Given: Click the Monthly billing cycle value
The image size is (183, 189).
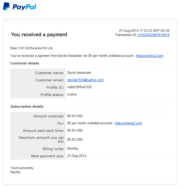Looking at the screenshot, I should point(73,148).
